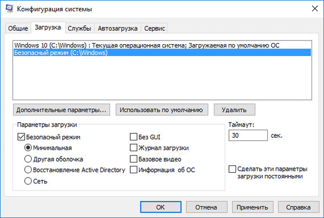Viewport: 324px width, 218px height.
Task: Switch to the Общие tab
Action: pos(17,28)
